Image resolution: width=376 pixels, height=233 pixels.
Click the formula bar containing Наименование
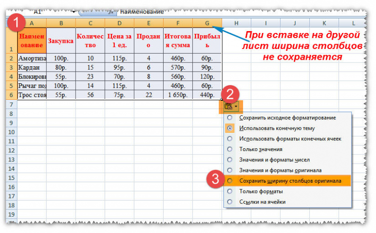(x=241, y=12)
